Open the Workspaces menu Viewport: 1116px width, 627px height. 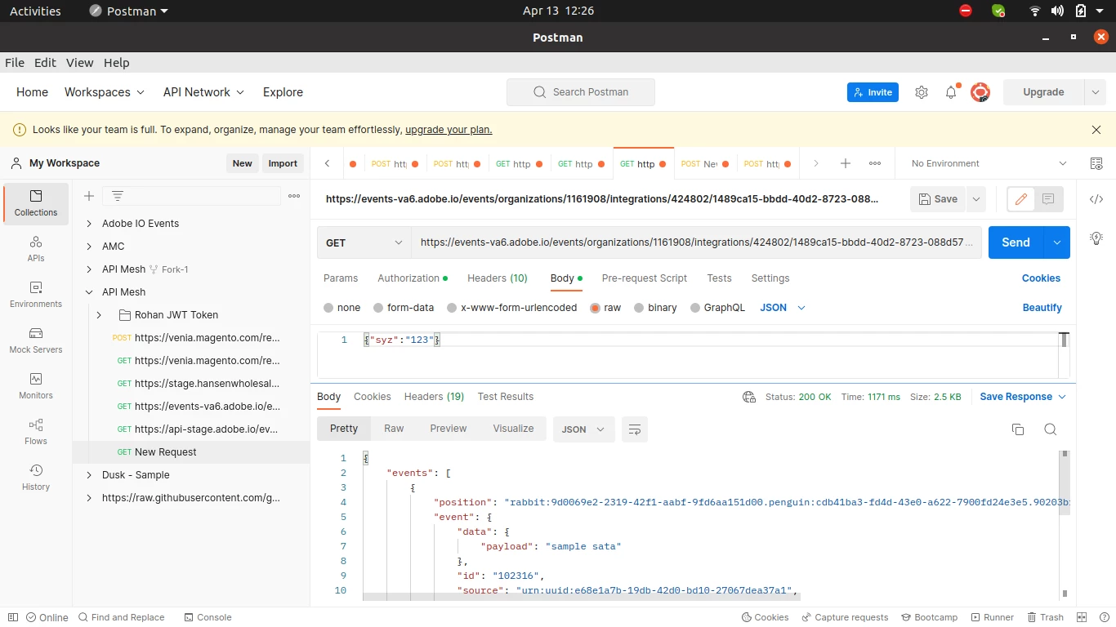[105, 92]
